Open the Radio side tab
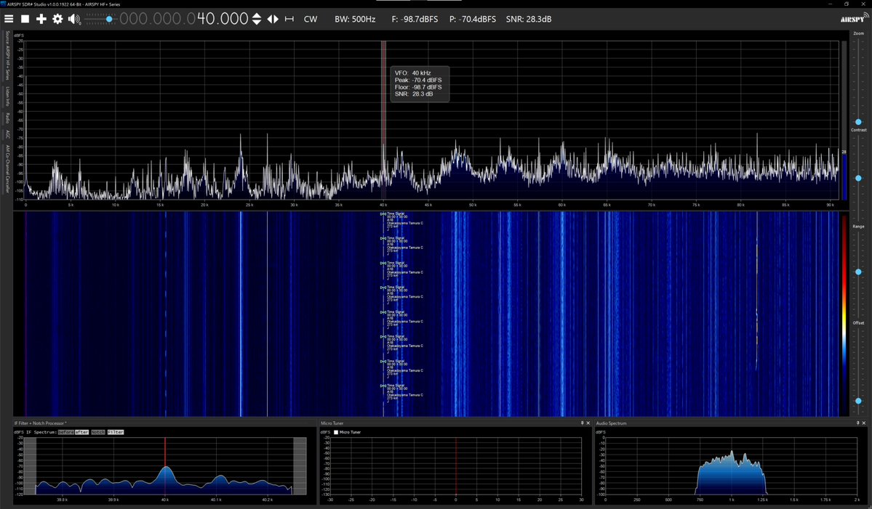 pos(7,118)
